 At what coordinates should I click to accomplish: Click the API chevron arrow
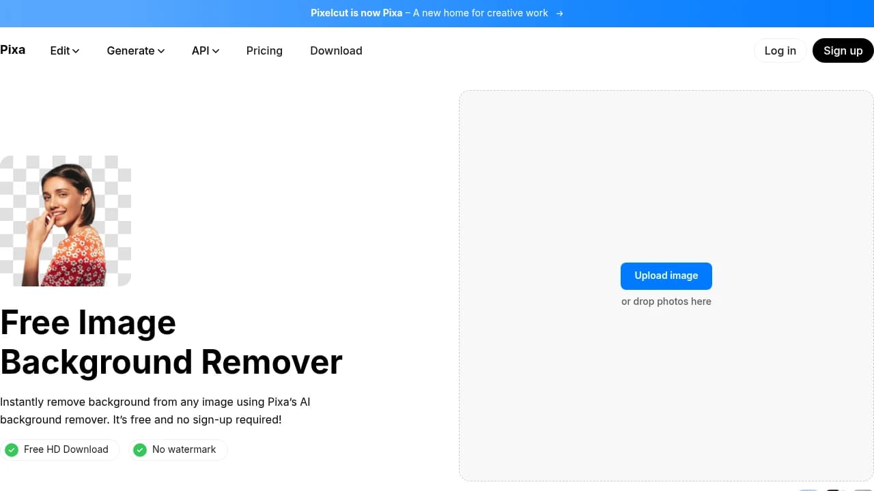pos(215,50)
